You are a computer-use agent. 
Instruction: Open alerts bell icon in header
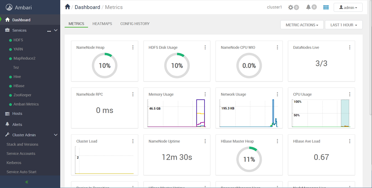coord(308,7)
